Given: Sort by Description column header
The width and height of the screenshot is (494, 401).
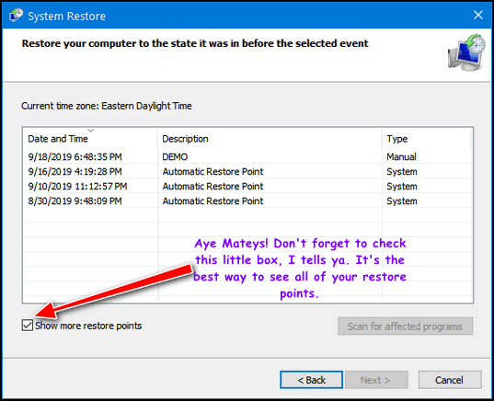Looking at the screenshot, I should (x=270, y=139).
